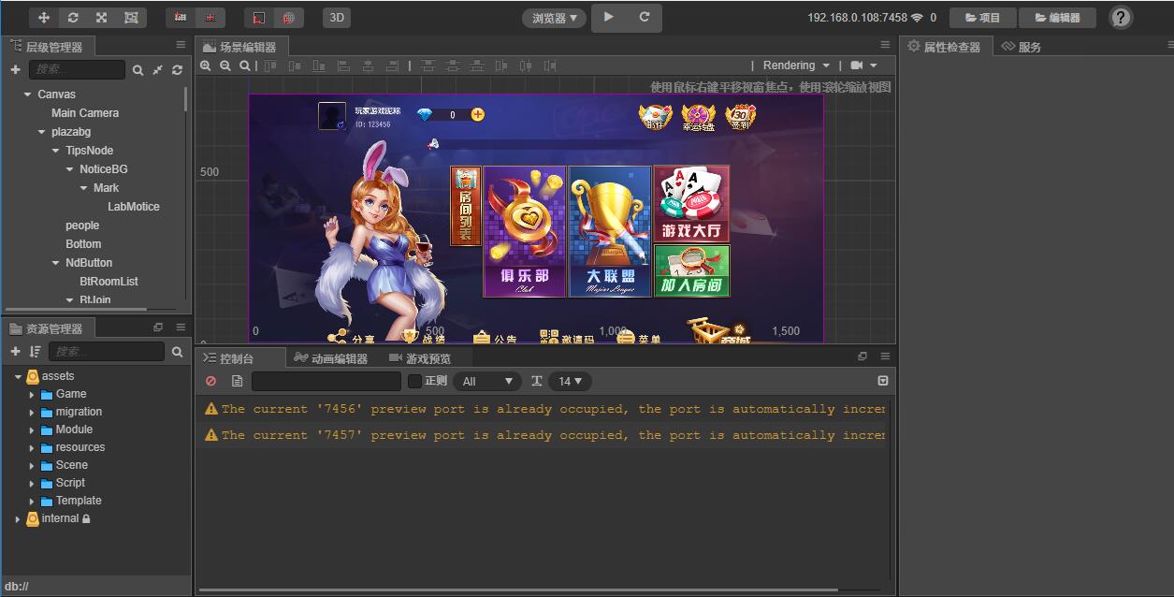Select the Rect transform tool
The height and width of the screenshot is (597, 1174).
132,17
